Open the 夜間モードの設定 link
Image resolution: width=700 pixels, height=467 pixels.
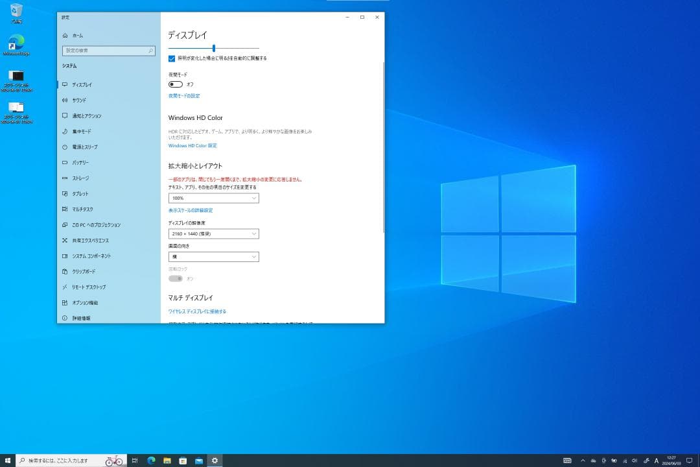184,96
